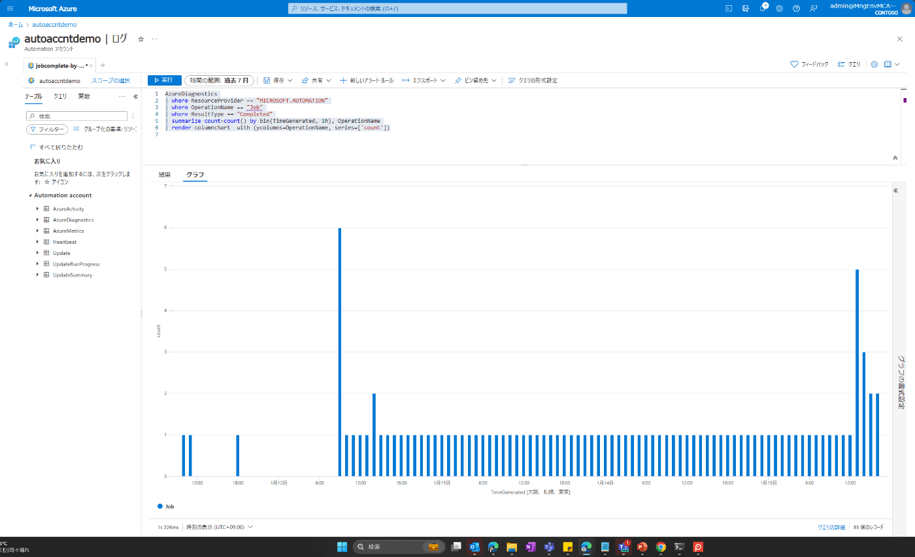Expand the AzureDiagnostics table
Viewport: 915px width, 557px height.
pyautogui.click(x=38, y=220)
